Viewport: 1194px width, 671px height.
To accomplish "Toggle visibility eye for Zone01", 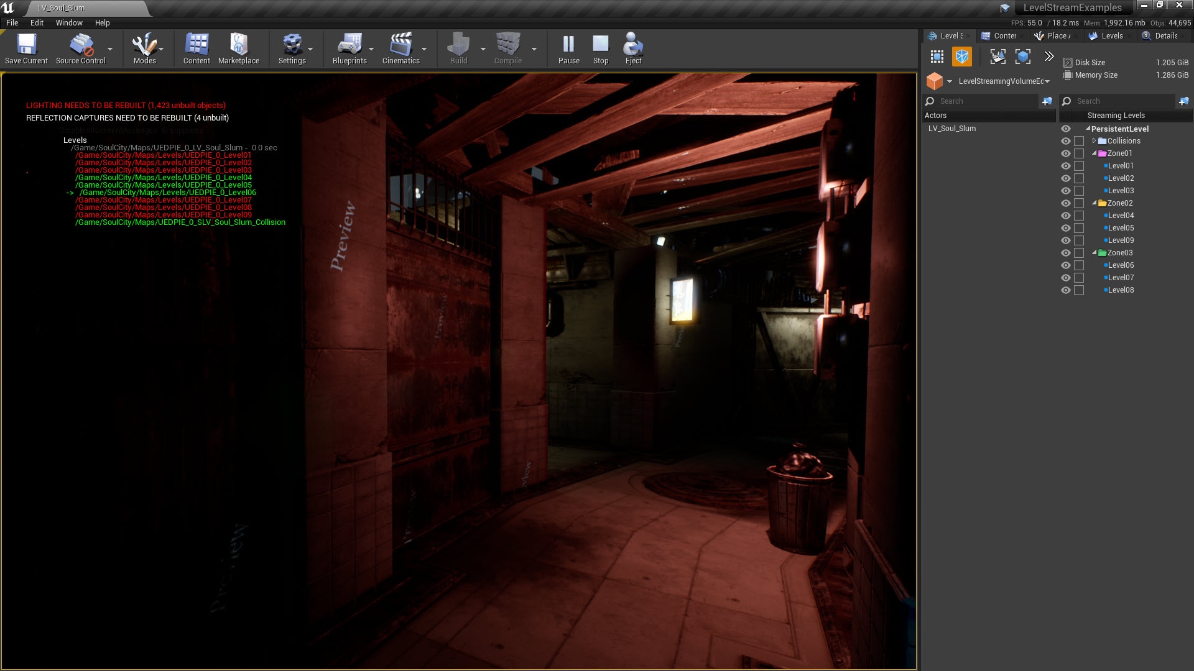I will [x=1066, y=153].
